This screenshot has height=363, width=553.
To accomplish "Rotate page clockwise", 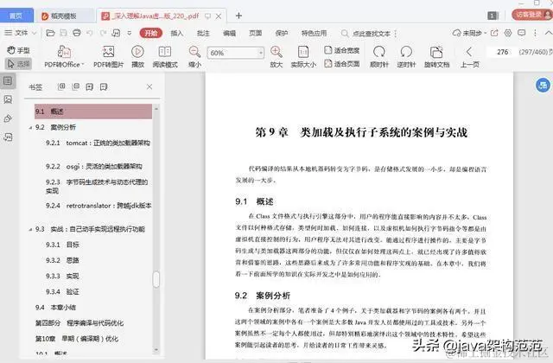I will pyautogui.click(x=379, y=56).
